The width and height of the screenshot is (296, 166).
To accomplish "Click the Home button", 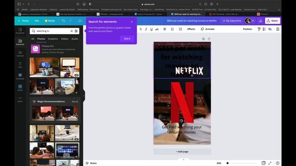I will [x=24, y=21].
